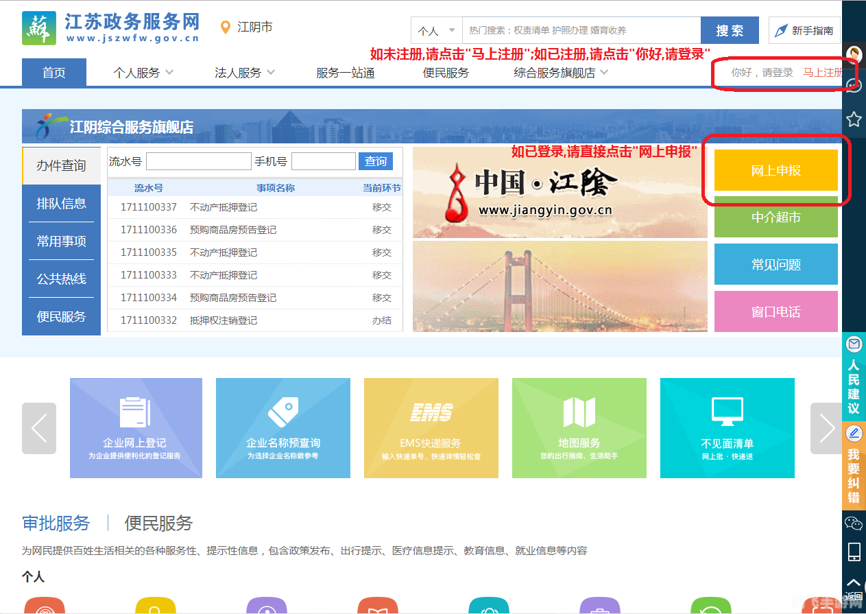The image size is (866, 614).
Task: Select the 地图服务 map card
Action: tap(579, 428)
